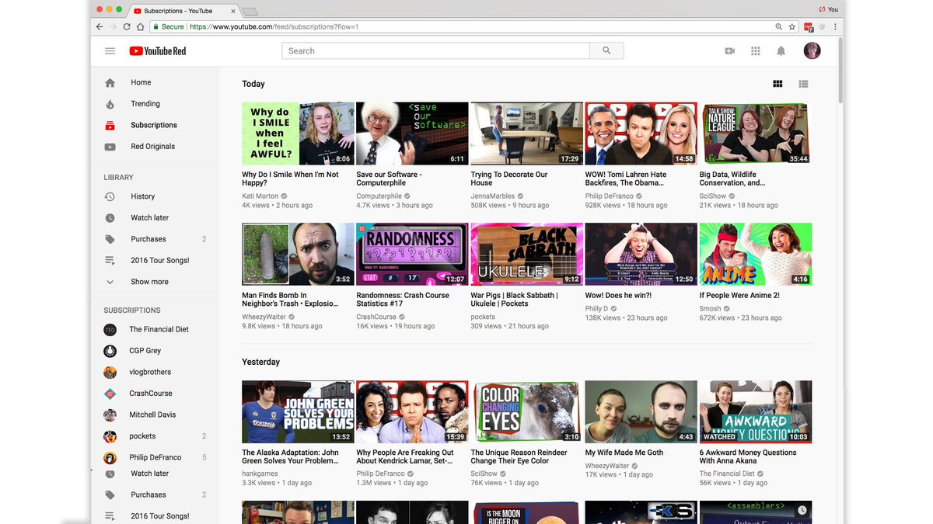This screenshot has height=524, width=933.
Task: Open a new browser tab
Action: (x=250, y=11)
